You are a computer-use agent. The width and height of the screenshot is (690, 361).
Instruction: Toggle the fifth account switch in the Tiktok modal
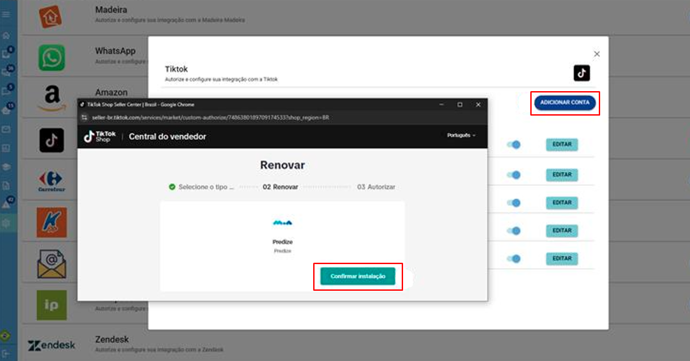click(x=513, y=259)
